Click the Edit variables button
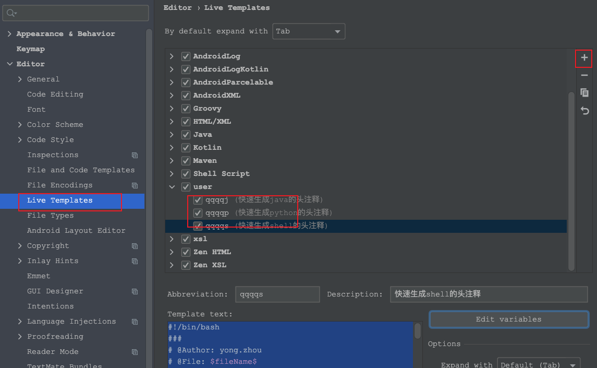 [x=508, y=319]
